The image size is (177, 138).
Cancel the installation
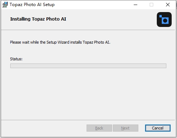[158, 128]
